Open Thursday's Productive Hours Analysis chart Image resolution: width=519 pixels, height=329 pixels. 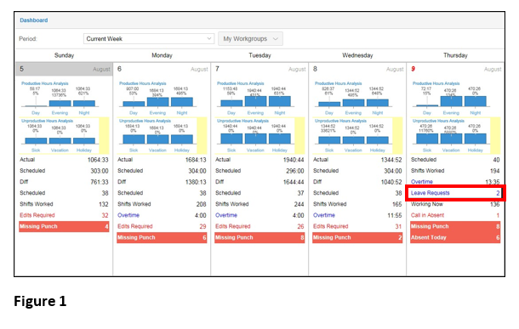[451, 98]
